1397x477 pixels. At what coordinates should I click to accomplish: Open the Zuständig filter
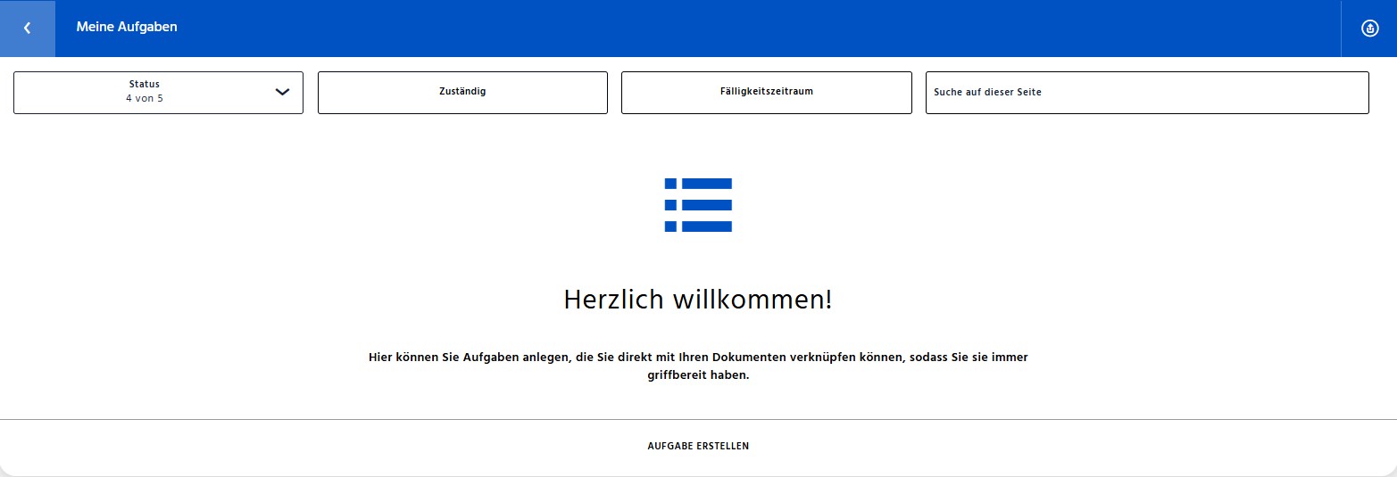point(462,93)
